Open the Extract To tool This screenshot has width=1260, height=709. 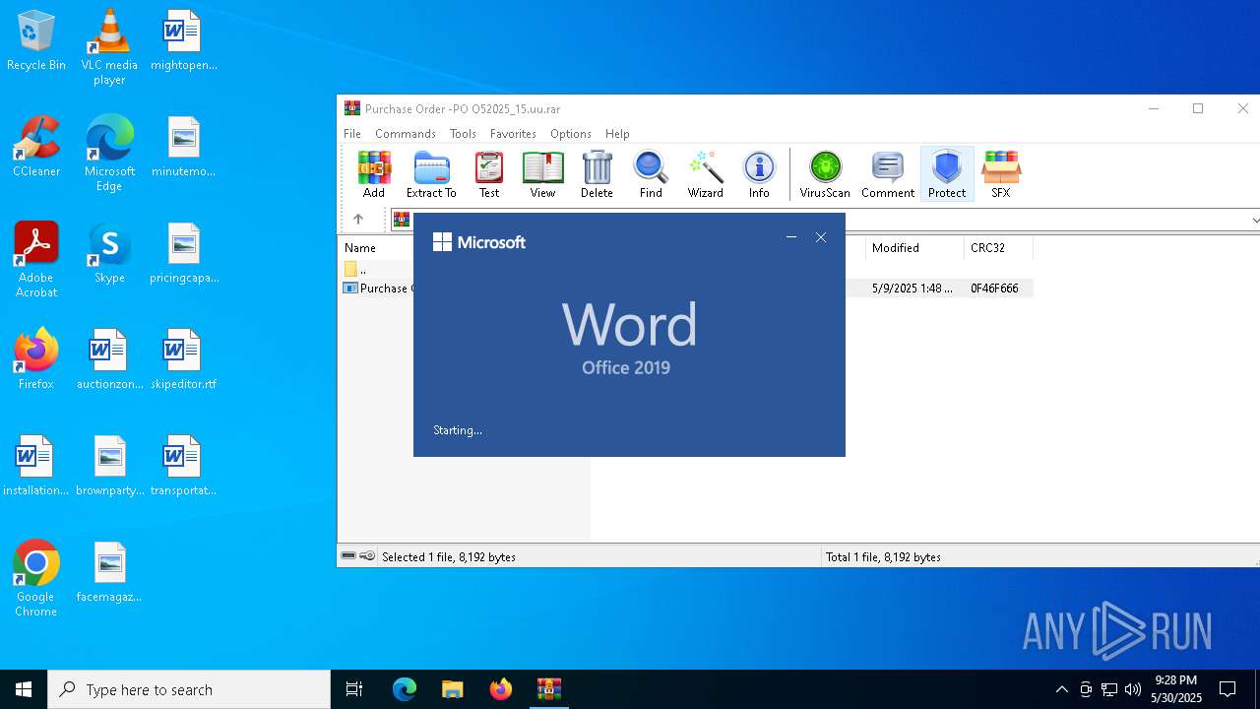[431, 174]
